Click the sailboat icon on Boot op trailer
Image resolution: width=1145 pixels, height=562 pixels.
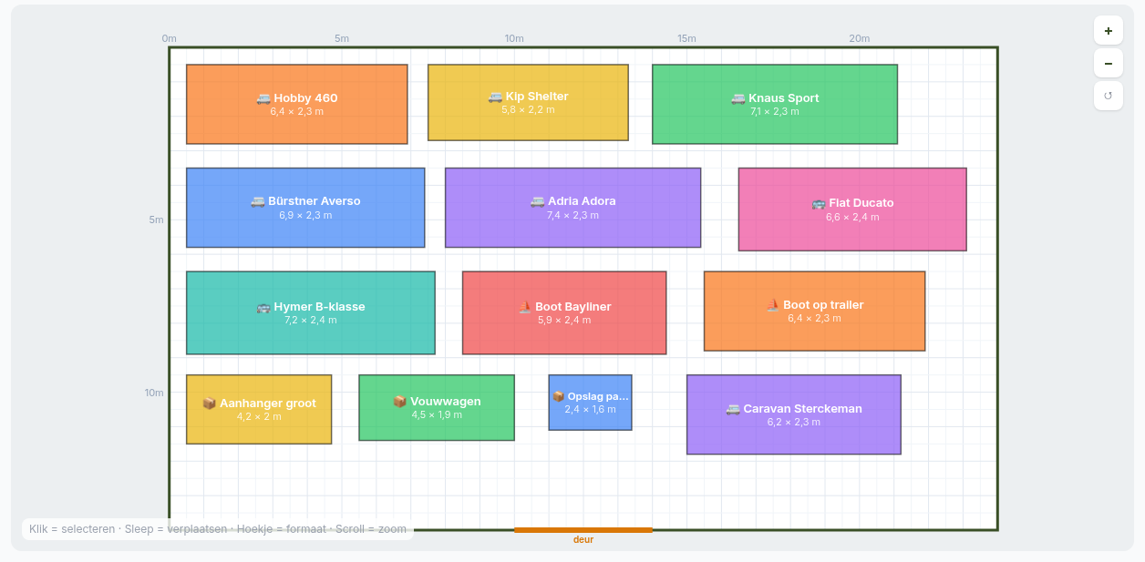click(x=772, y=305)
